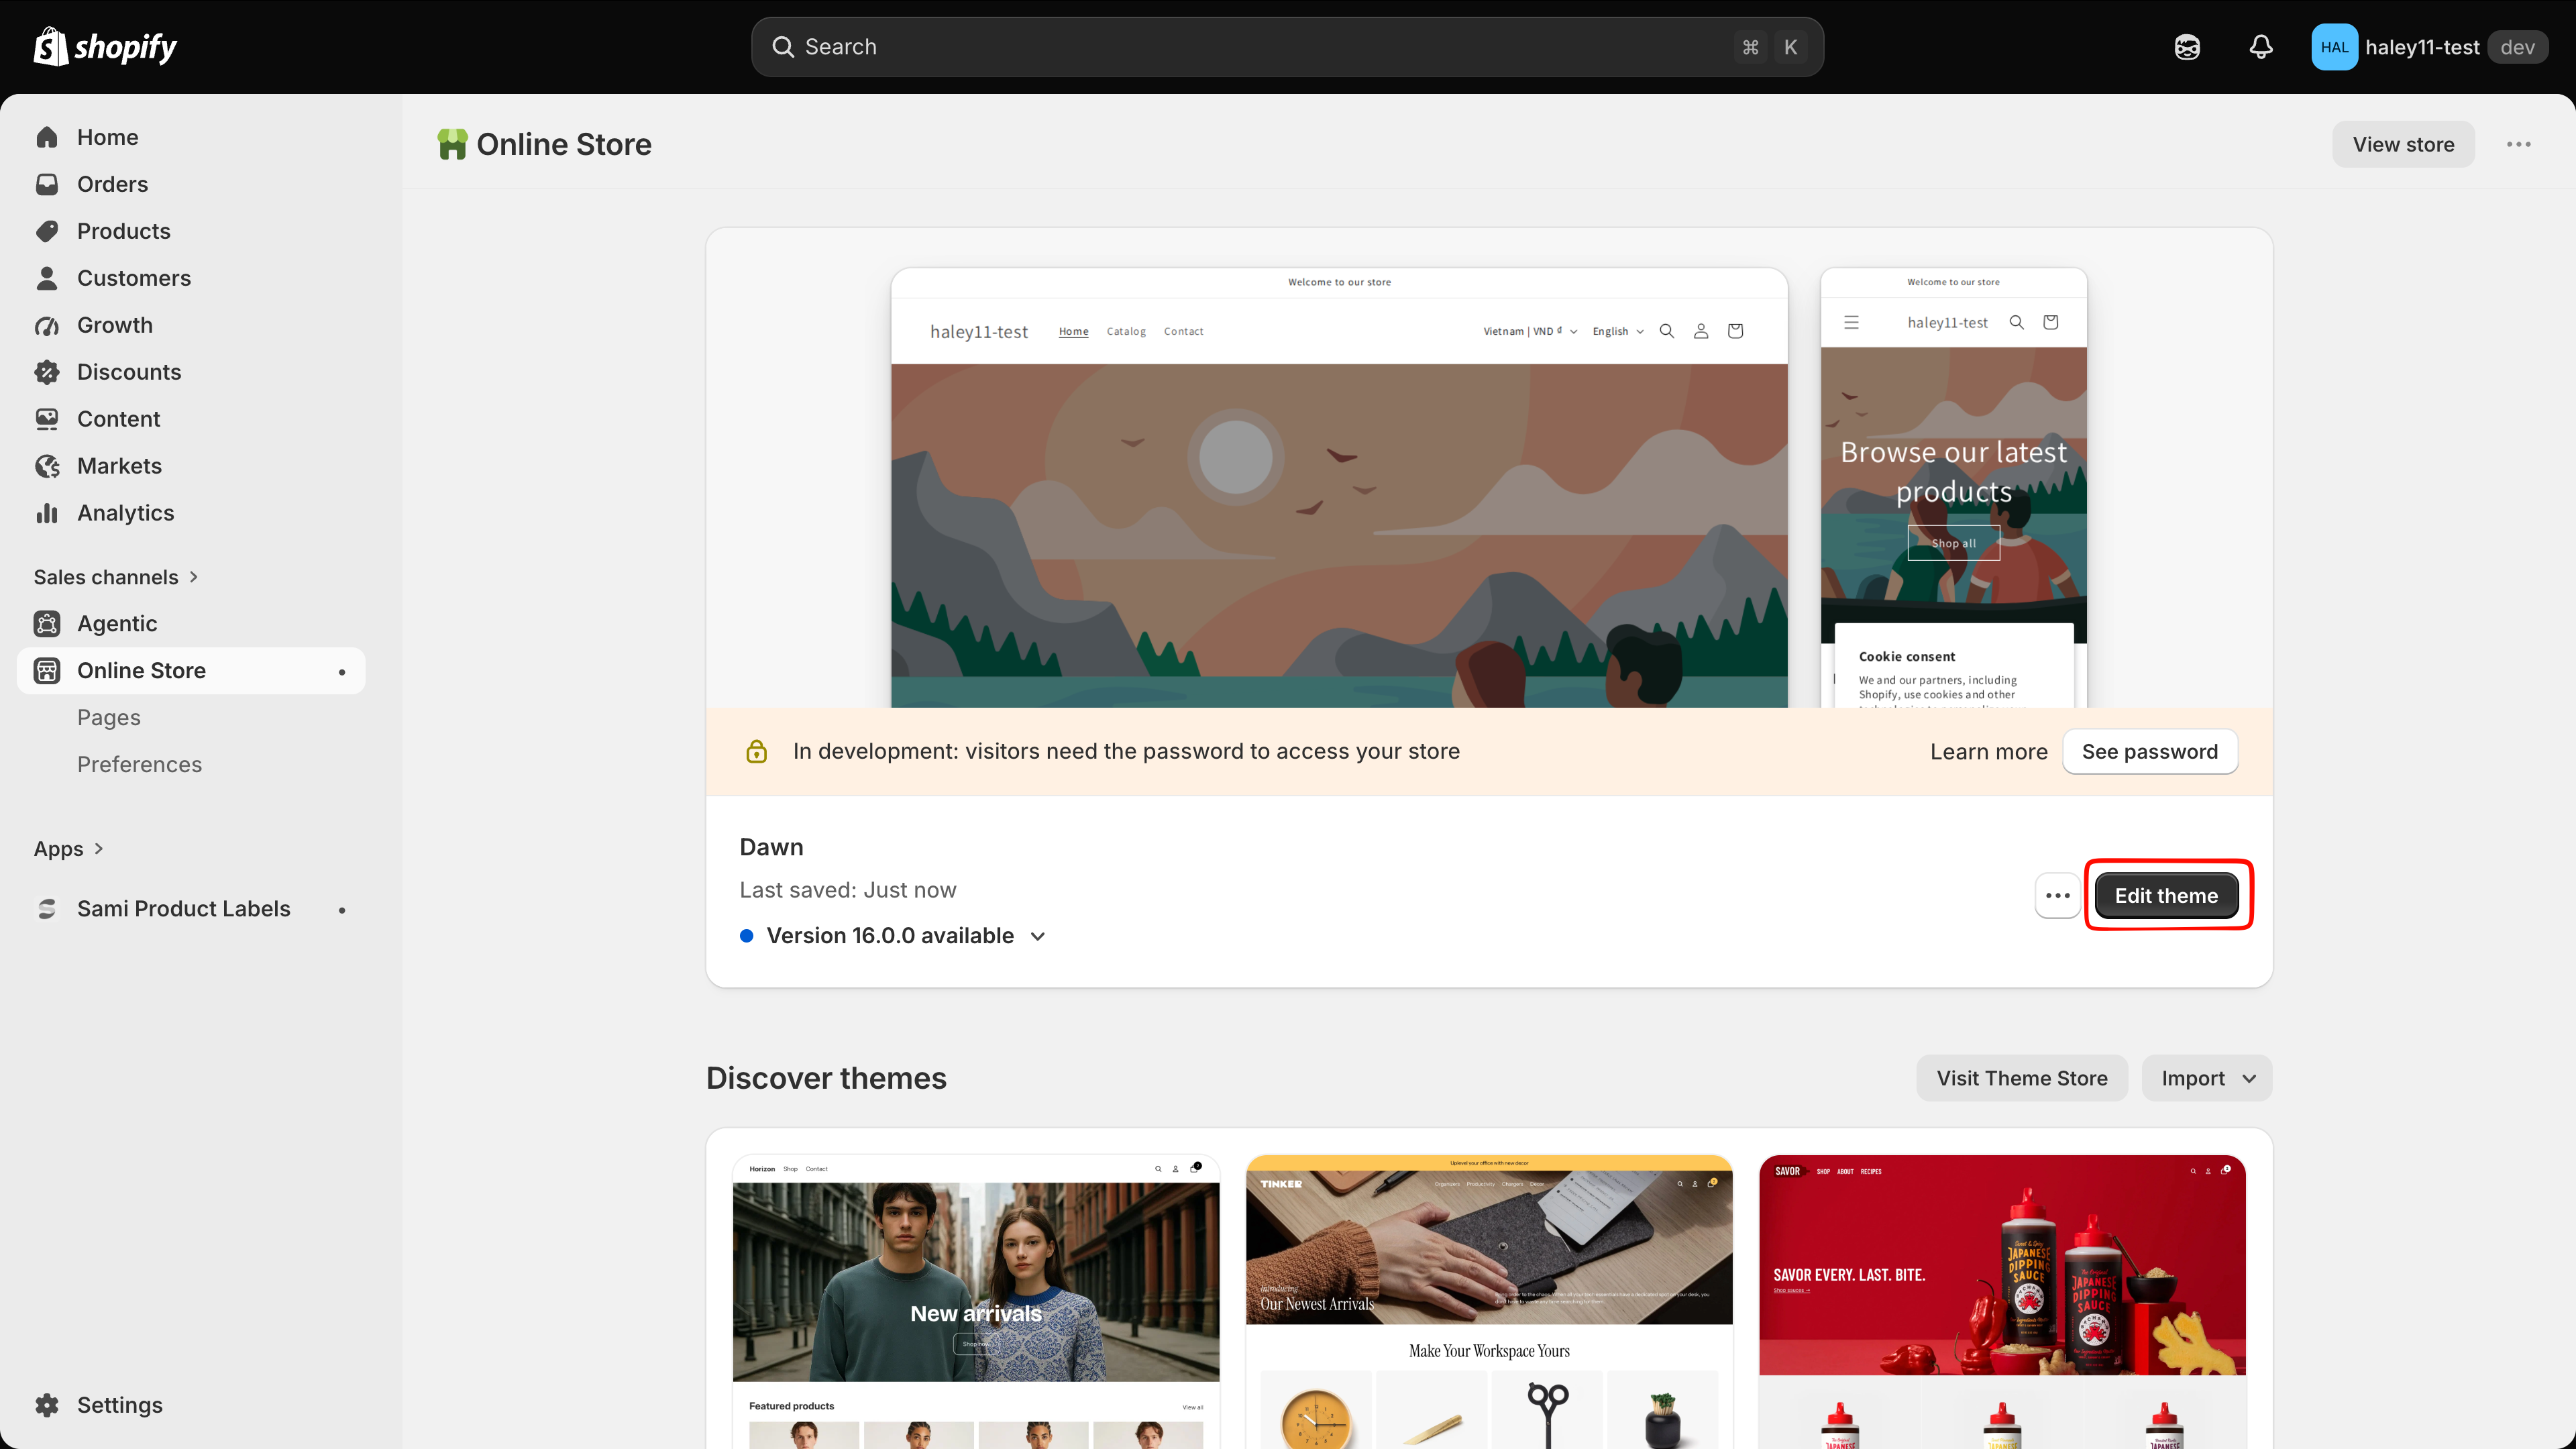Open the Import dropdown

pyautogui.click(x=2207, y=1078)
